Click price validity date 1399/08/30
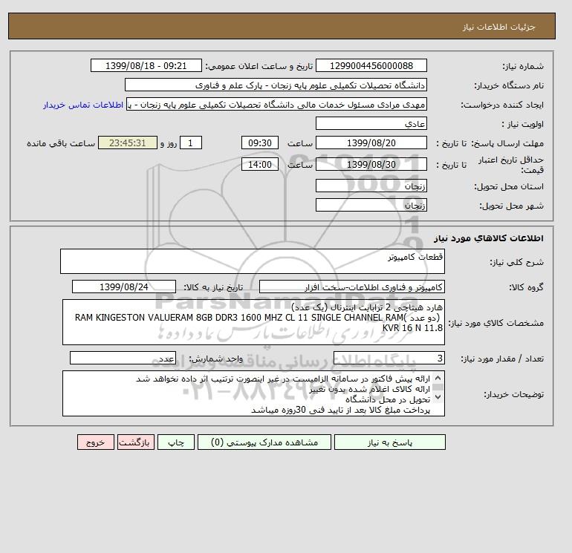 (371, 164)
